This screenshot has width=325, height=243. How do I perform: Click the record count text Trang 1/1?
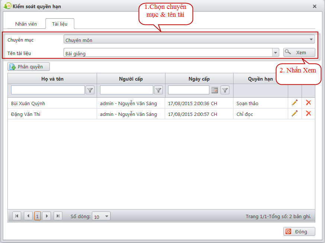pyautogui.click(x=278, y=216)
